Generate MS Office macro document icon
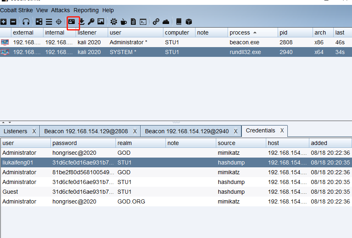 tap(133, 22)
